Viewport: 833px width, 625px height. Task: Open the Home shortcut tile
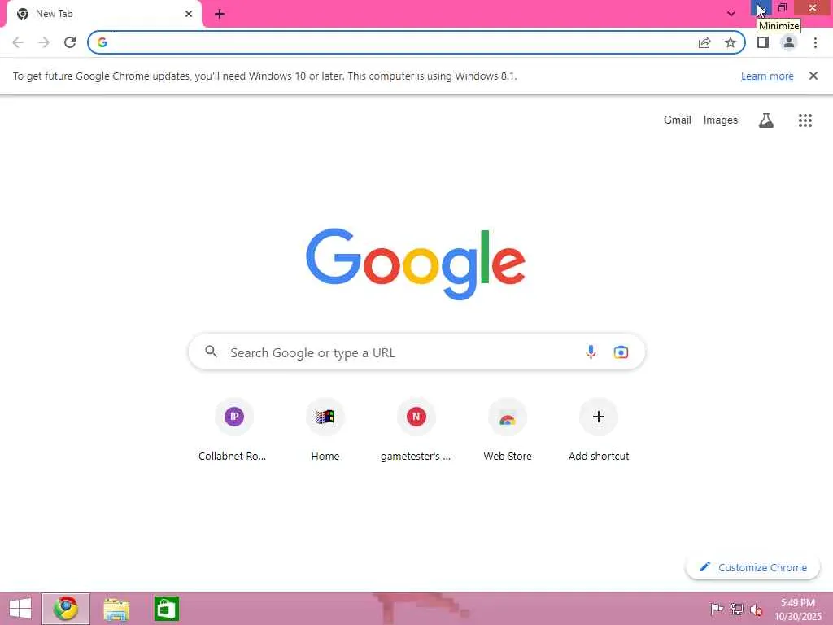point(325,430)
